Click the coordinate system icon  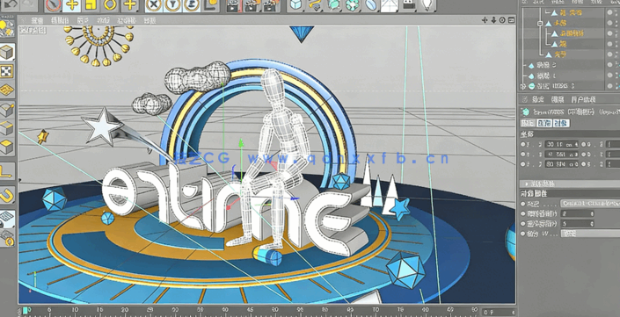(x=212, y=4)
